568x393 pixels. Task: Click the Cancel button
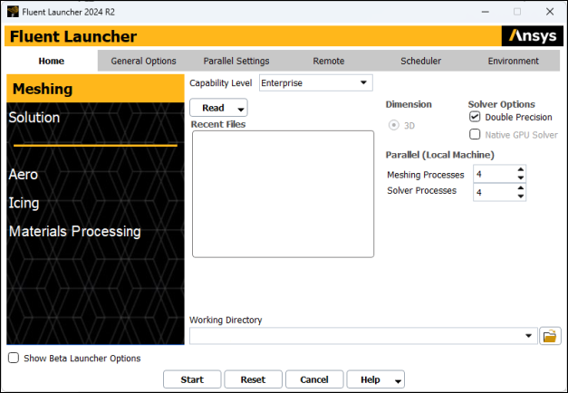(314, 379)
